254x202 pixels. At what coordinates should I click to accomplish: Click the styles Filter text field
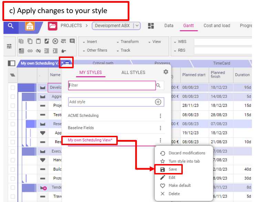pos(112,85)
